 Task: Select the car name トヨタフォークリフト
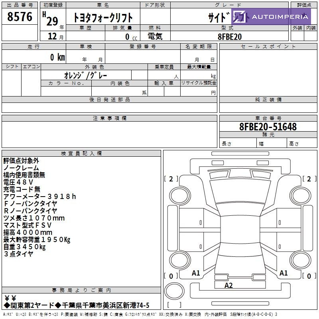103,18
